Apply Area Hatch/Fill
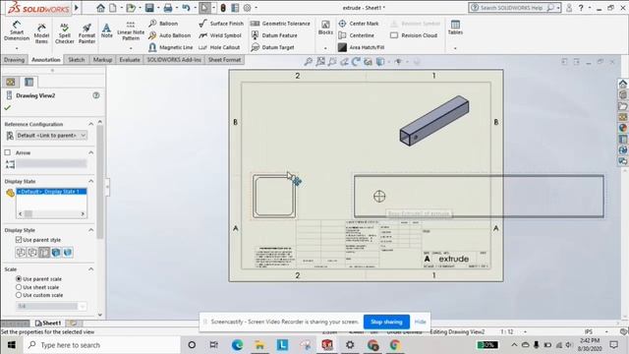The width and height of the screenshot is (629, 354). tap(361, 47)
